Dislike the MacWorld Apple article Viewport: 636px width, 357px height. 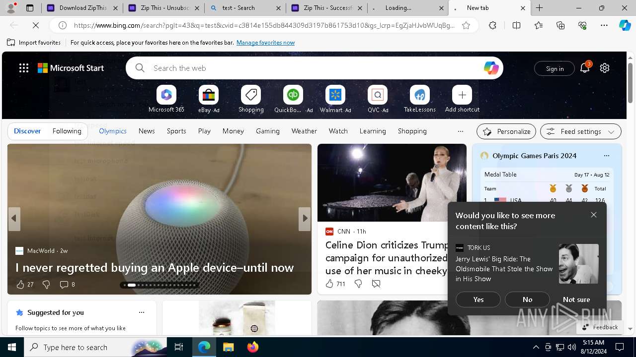46,285
